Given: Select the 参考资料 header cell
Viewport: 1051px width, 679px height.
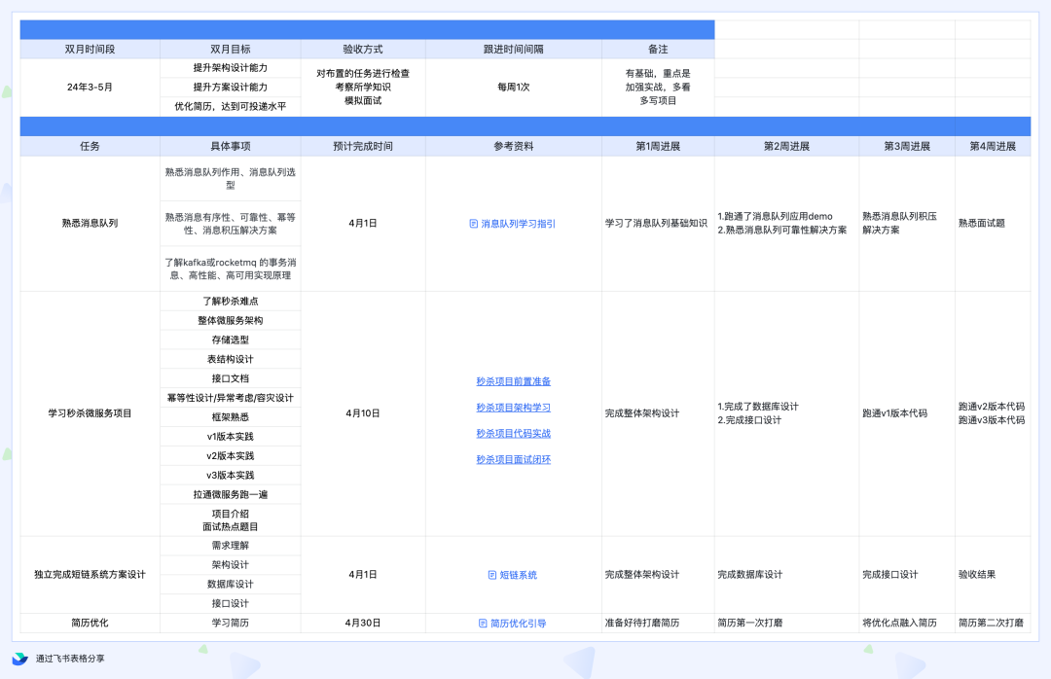Looking at the screenshot, I should (x=514, y=146).
